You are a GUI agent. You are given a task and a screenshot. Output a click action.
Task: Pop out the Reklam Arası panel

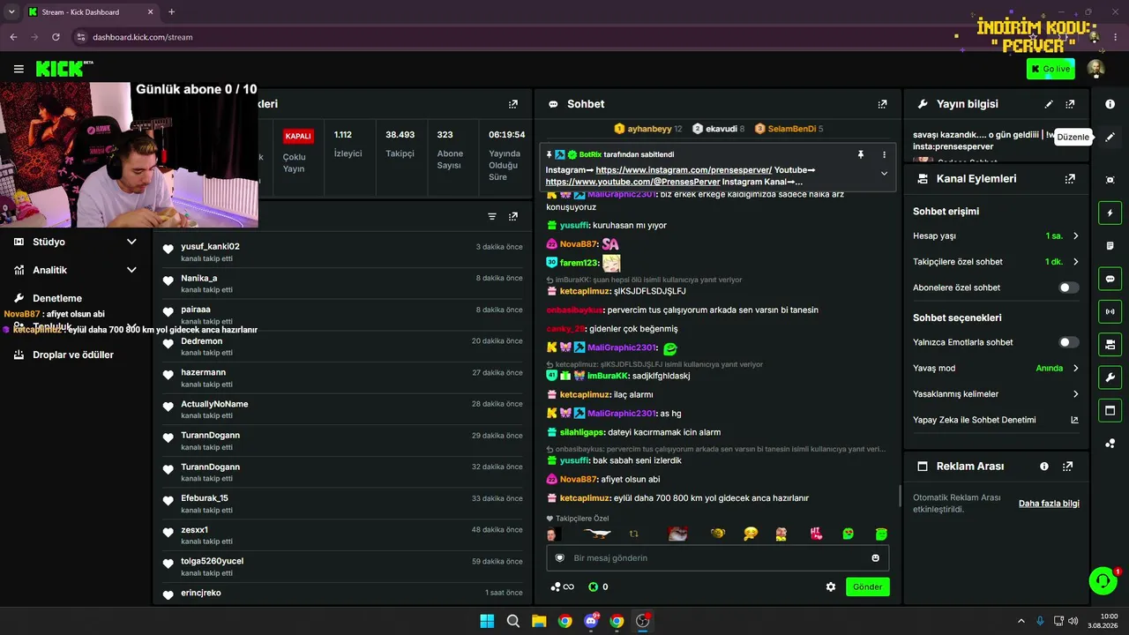tap(1068, 466)
